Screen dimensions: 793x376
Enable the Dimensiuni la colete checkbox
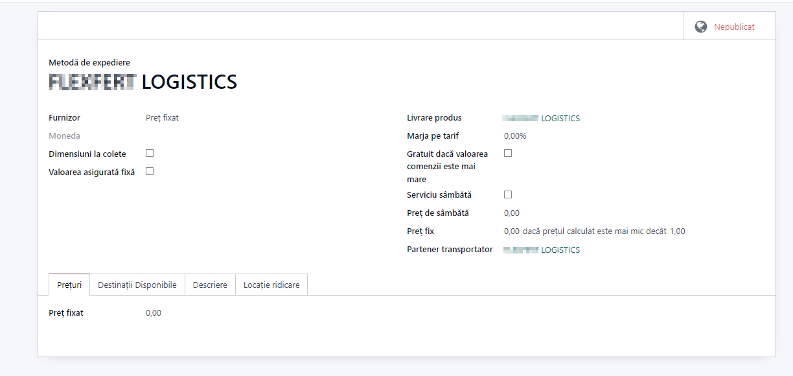(x=150, y=153)
